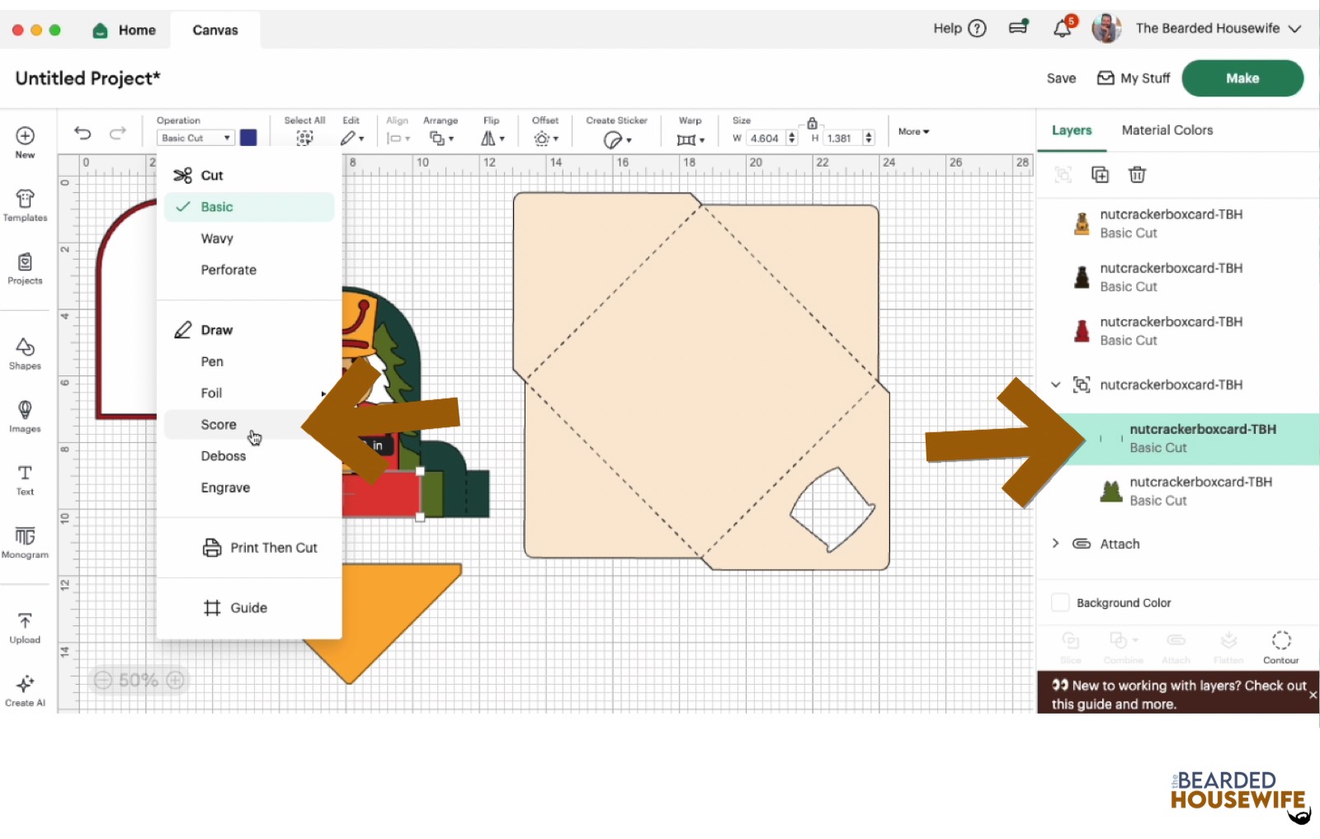
Task: Switch to Material Colors tab
Action: tap(1167, 130)
